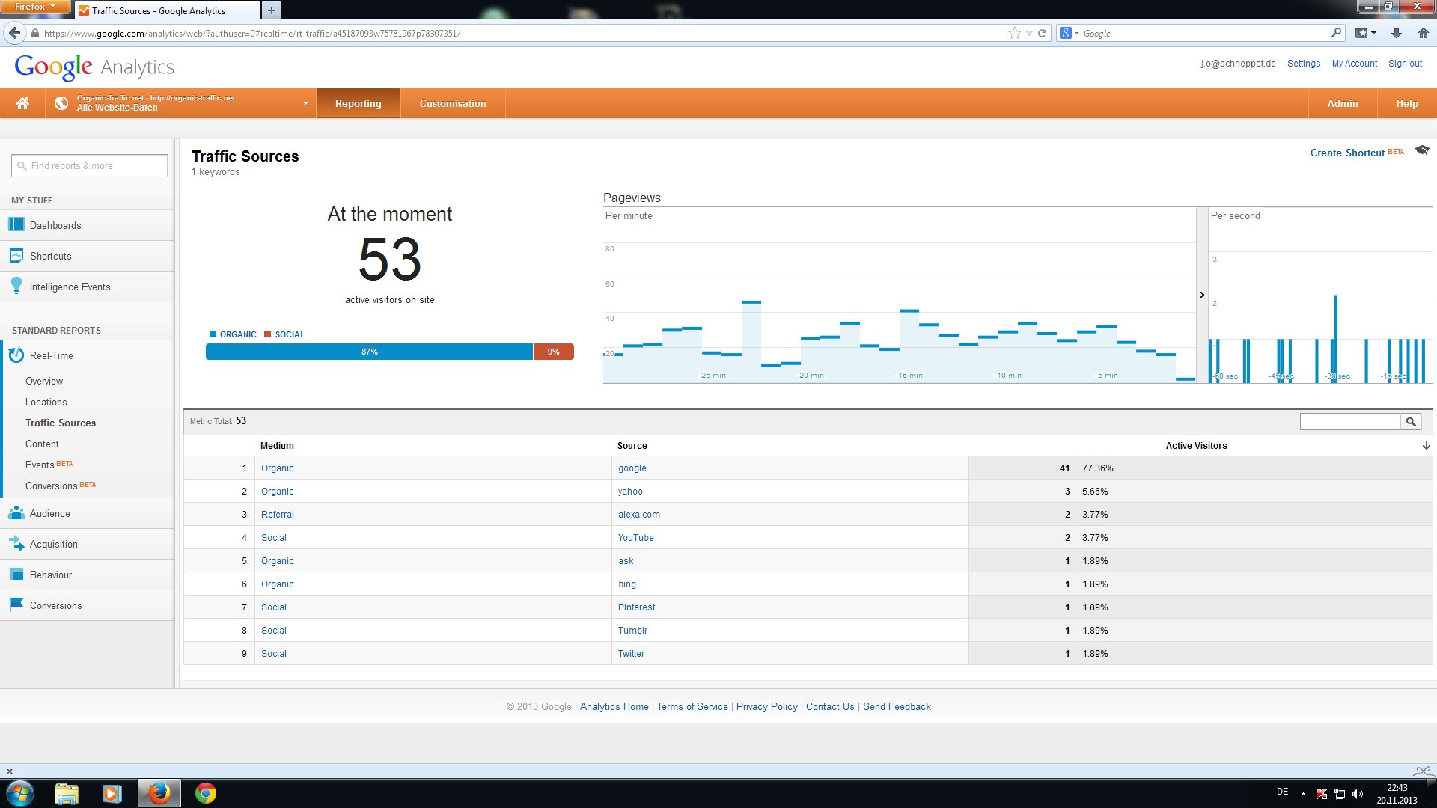1437x808 pixels.
Task: Click the Home icon in the top nav
Action: click(x=22, y=102)
